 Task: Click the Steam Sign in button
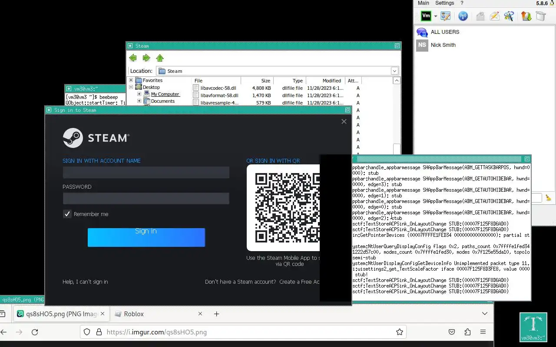[x=146, y=237]
